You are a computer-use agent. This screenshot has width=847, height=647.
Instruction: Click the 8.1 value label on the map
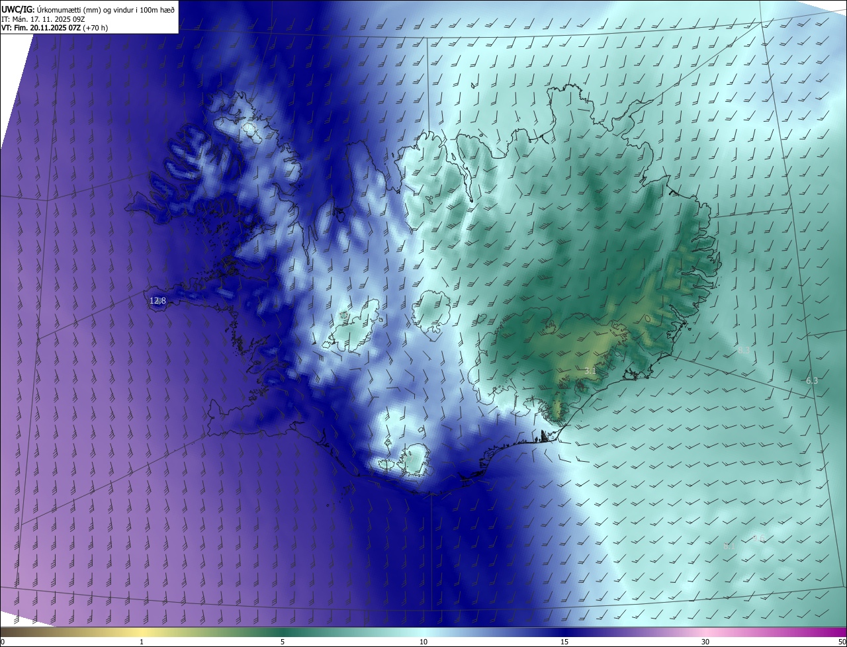(x=729, y=546)
